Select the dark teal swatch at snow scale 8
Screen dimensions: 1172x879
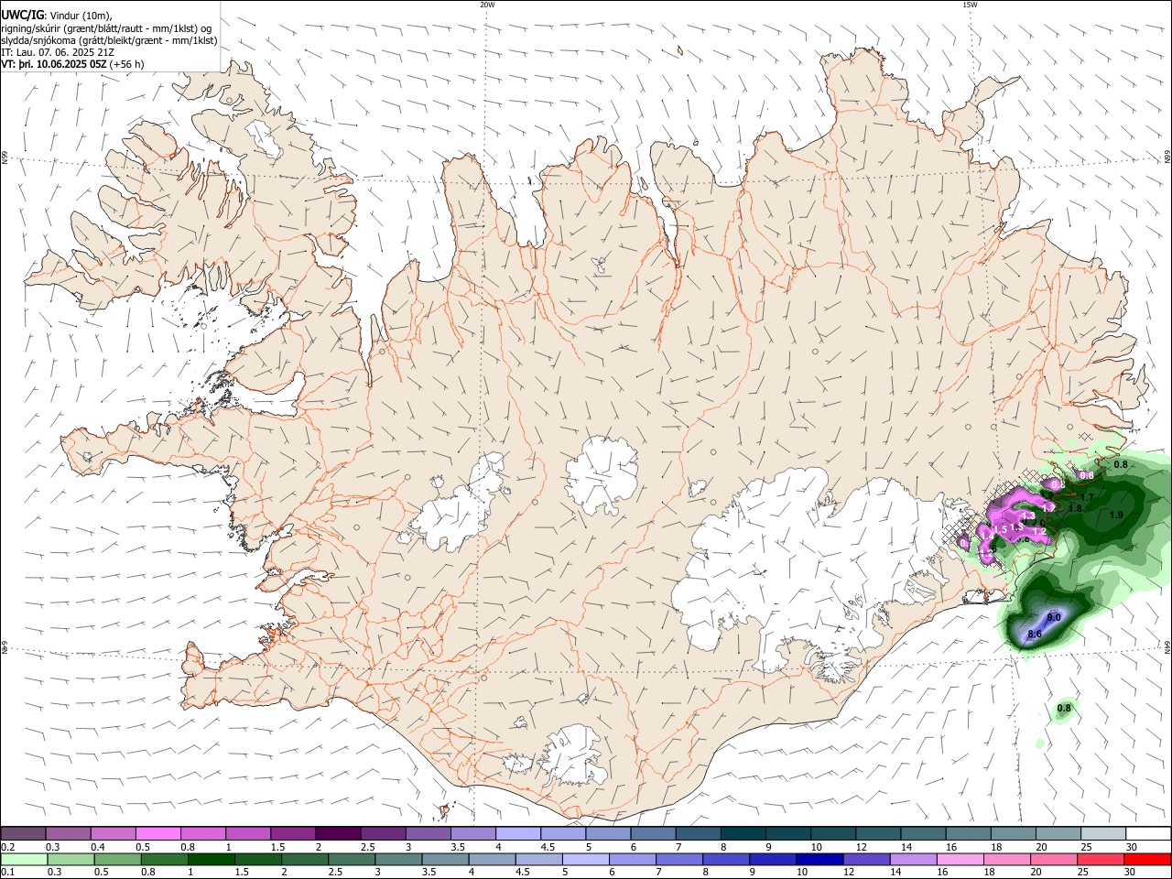[x=743, y=833]
